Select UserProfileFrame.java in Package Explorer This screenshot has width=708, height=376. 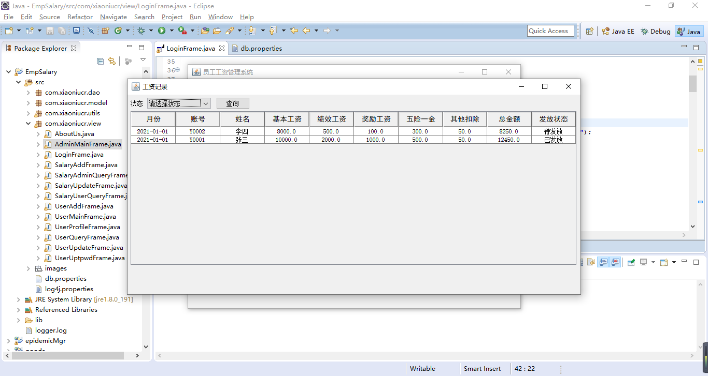(x=87, y=227)
